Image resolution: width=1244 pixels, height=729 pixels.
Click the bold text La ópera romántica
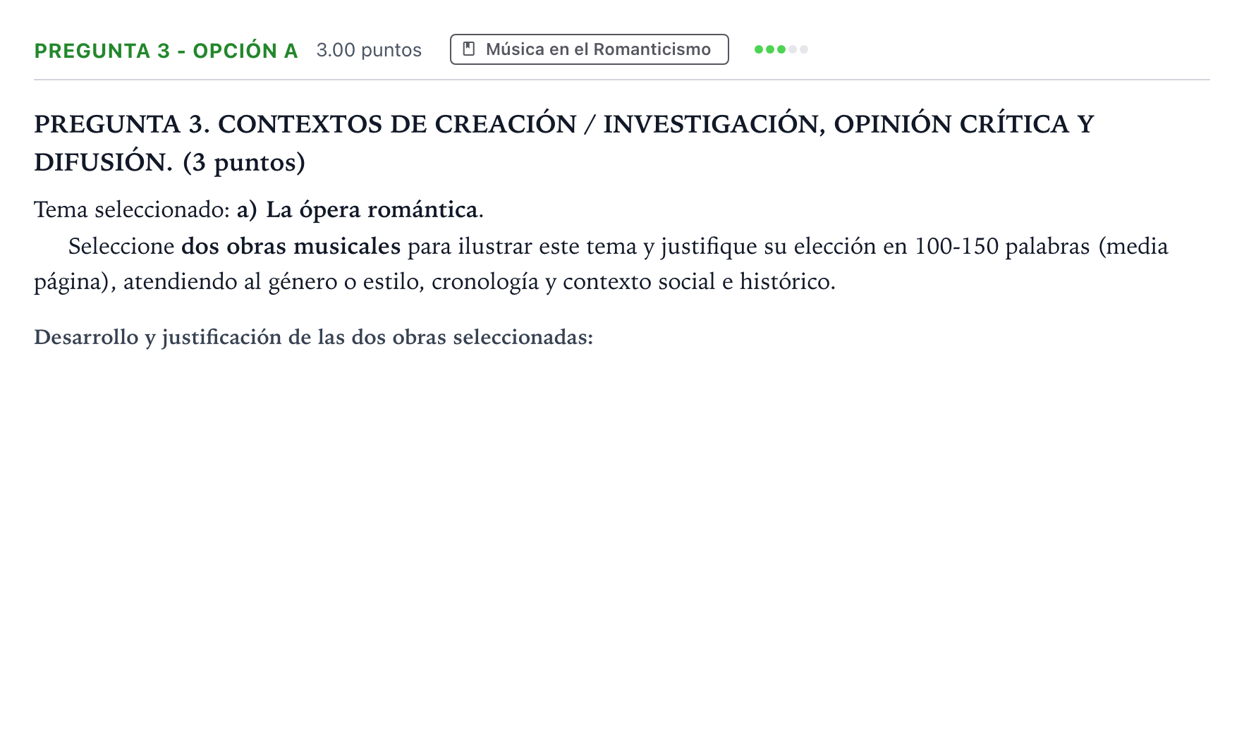click(372, 210)
